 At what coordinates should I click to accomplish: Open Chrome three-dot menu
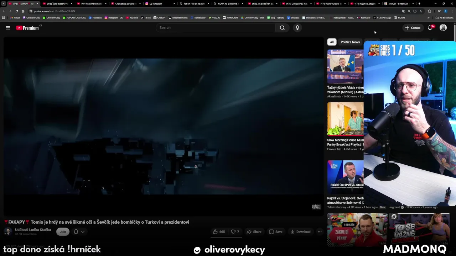[x=452, y=11]
